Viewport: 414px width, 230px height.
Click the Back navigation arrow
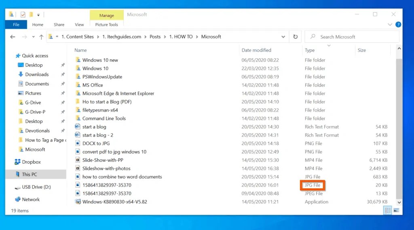(x=13, y=37)
